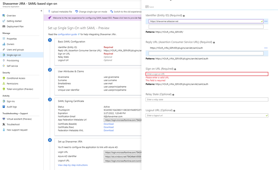Viewport: 278px width, 170px height.
Task: Click the Getting started icon
Action: click(4, 21)
